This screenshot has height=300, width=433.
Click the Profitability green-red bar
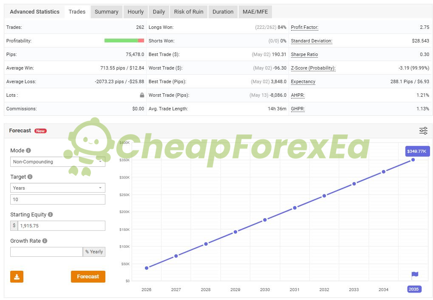(x=124, y=41)
